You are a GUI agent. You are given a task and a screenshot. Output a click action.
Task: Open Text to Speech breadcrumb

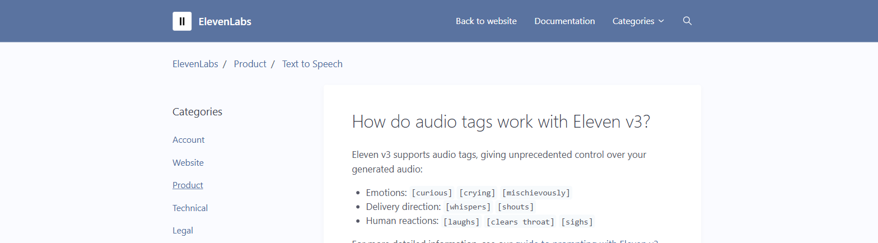[312, 64]
